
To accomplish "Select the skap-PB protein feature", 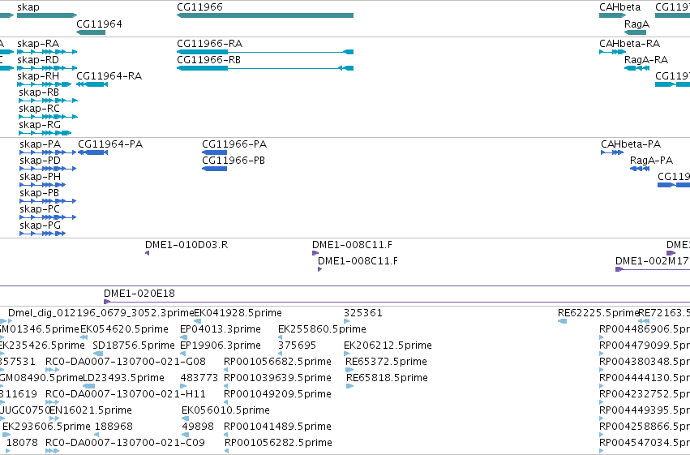I will pyautogui.click(x=48, y=201).
